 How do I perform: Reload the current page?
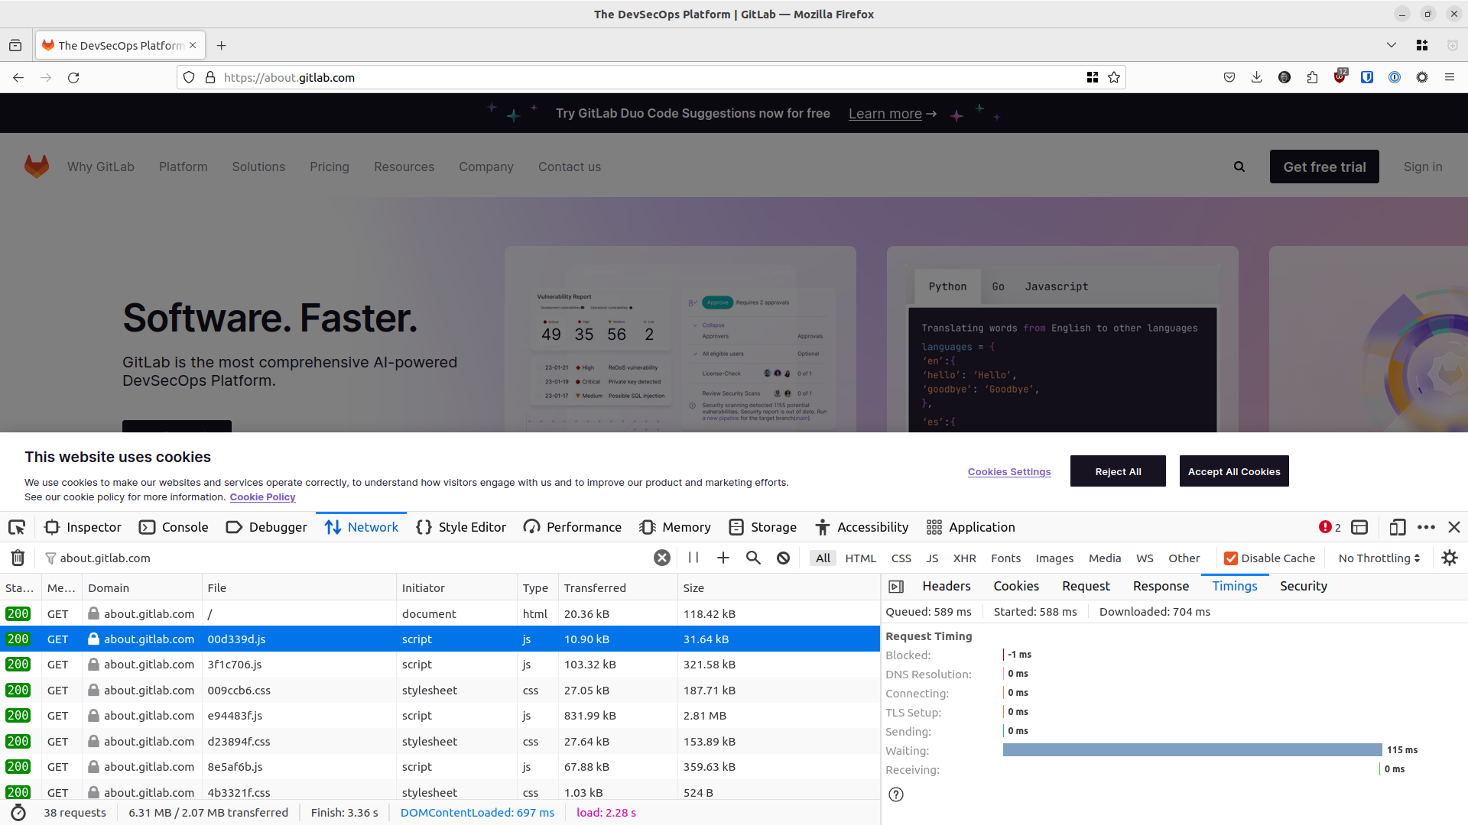73,77
